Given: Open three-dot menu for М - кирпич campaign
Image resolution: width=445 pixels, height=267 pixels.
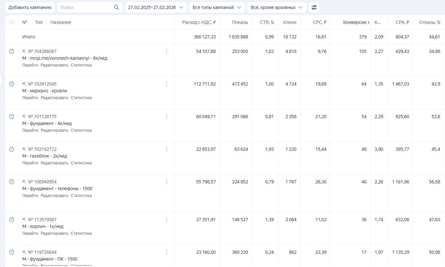Looking at the screenshot, I should (167, 220).
